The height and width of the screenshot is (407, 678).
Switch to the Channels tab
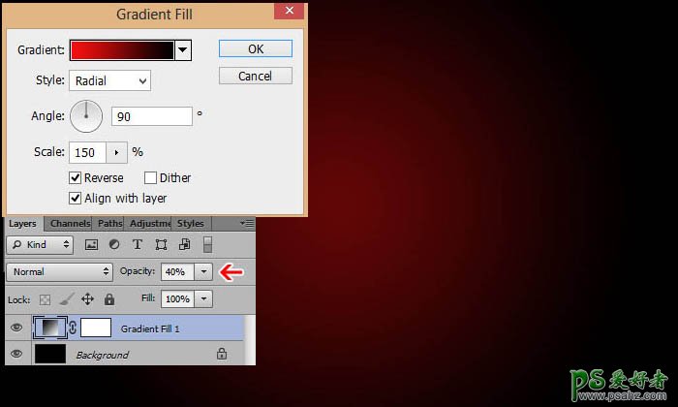pyautogui.click(x=70, y=224)
